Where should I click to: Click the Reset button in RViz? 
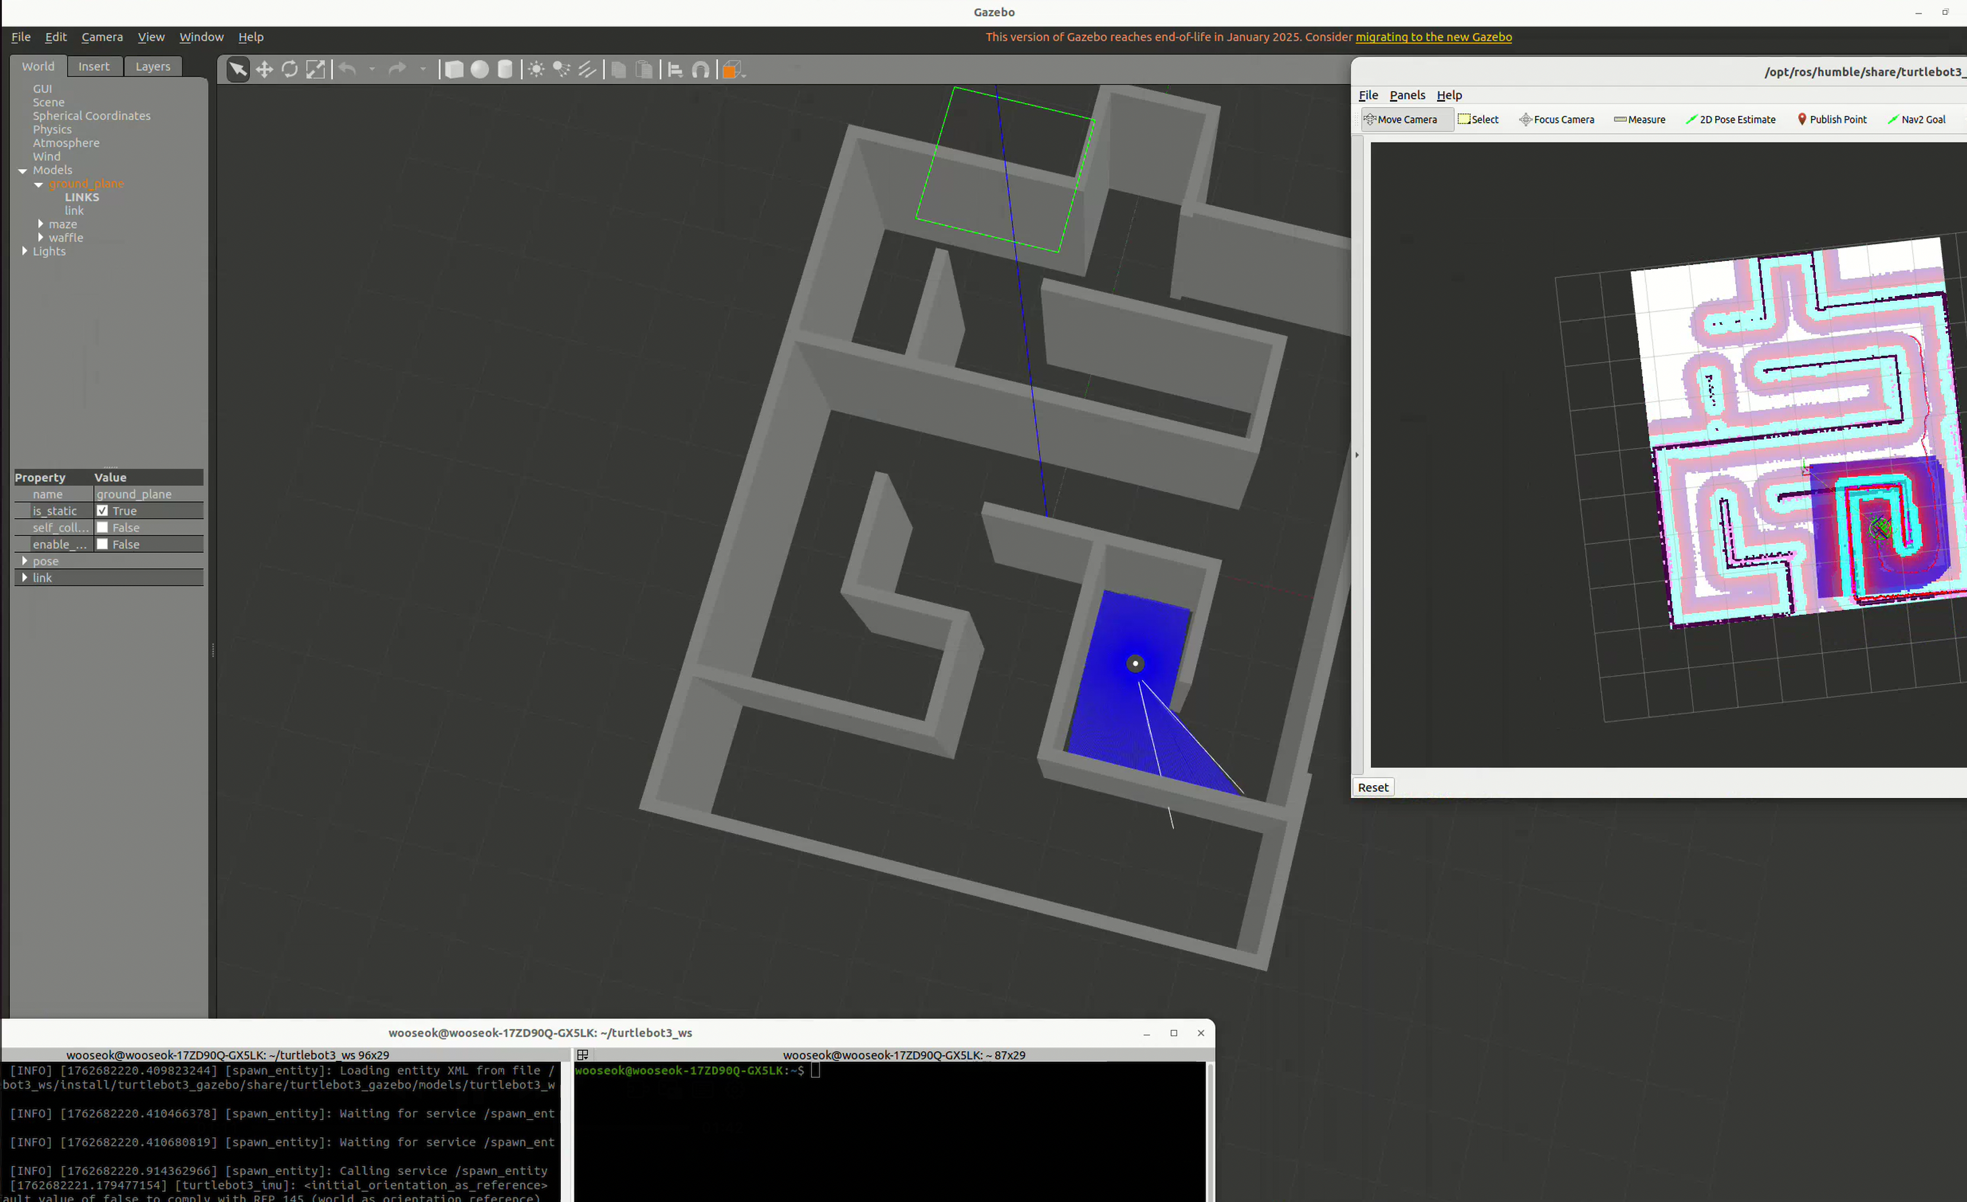point(1373,787)
